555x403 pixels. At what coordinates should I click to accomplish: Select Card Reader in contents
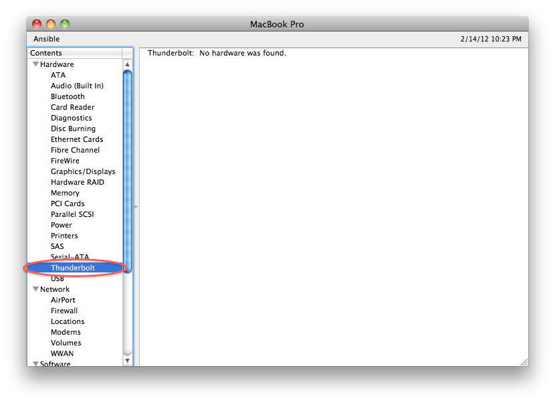[73, 107]
